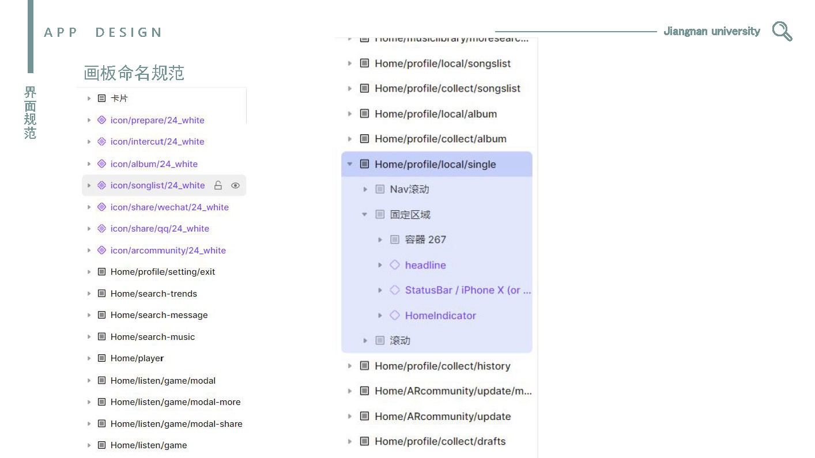815x458 pixels.
Task: Expand Home/listen/game artboard
Action: click(x=89, y=445)
